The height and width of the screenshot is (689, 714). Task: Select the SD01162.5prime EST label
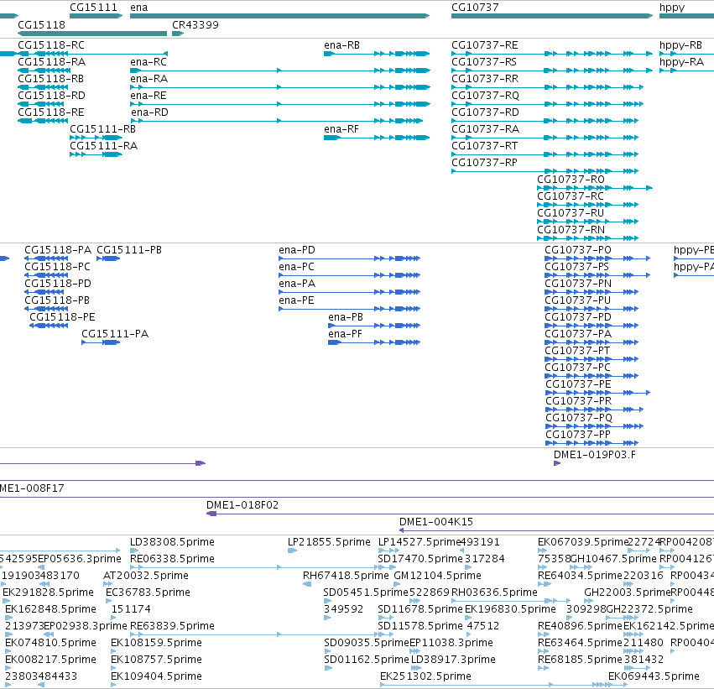[x=367, y=660]
